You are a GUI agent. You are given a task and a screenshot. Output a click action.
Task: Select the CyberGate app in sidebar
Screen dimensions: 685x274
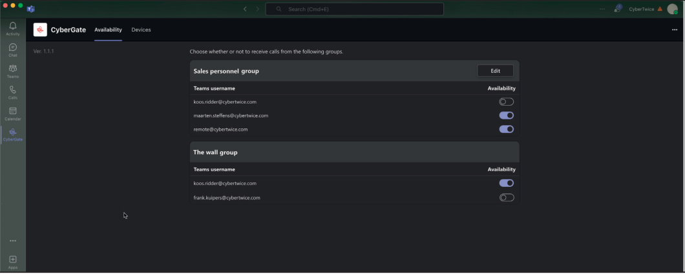(13, 134)
